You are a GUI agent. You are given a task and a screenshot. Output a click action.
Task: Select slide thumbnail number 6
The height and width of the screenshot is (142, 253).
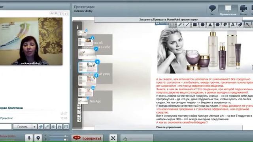point(85,42)
